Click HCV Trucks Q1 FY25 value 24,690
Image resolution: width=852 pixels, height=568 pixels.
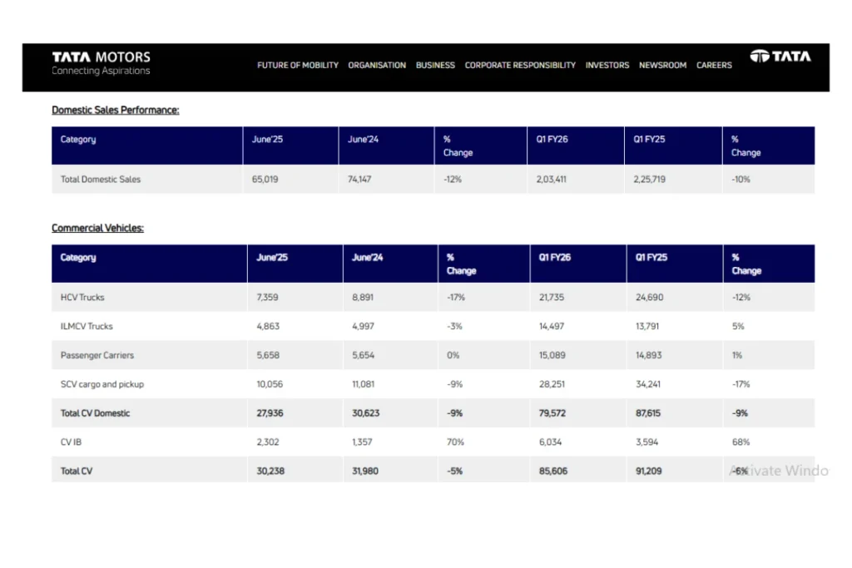coord(649,298)
